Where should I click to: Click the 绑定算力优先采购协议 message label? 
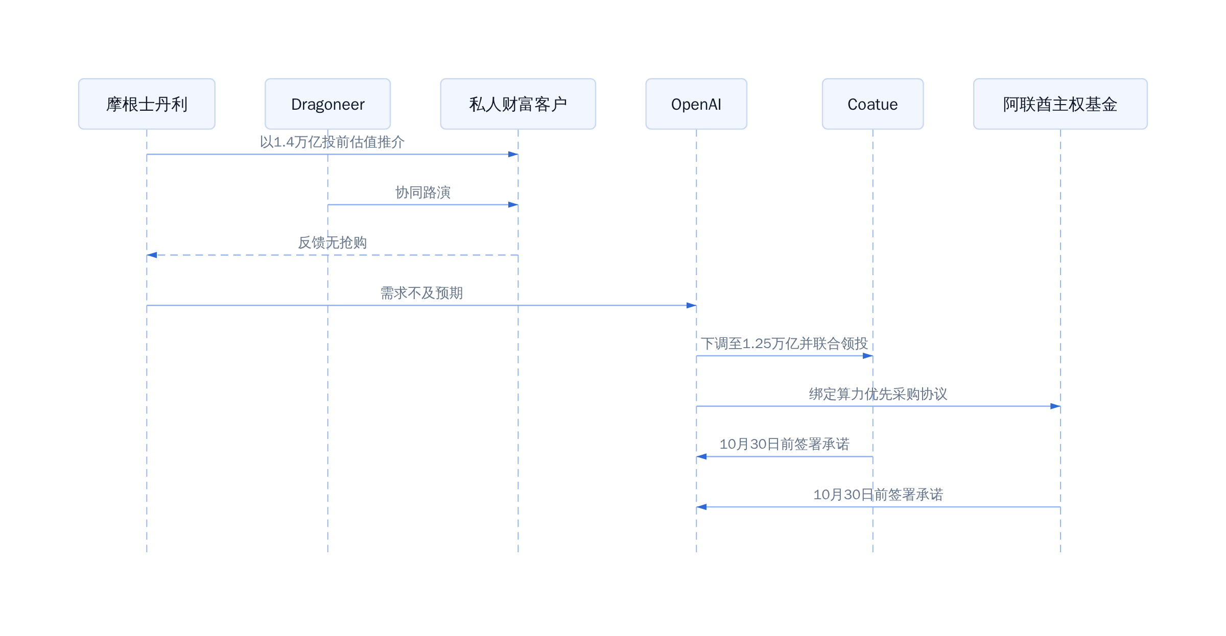878,394
